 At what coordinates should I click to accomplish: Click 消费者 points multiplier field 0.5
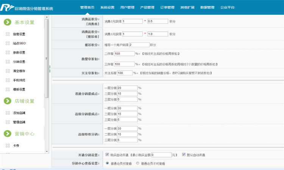158,21
